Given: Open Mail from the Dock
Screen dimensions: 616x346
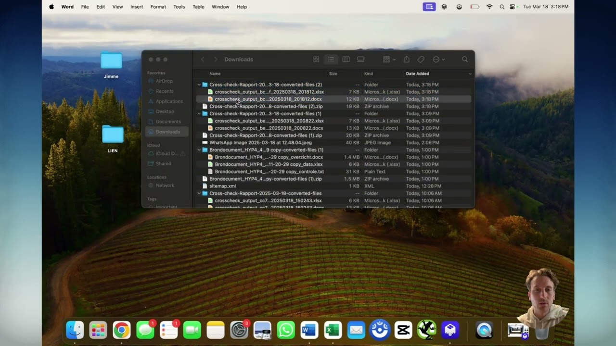Looking at the screenshot, I should tap(356, 330).
